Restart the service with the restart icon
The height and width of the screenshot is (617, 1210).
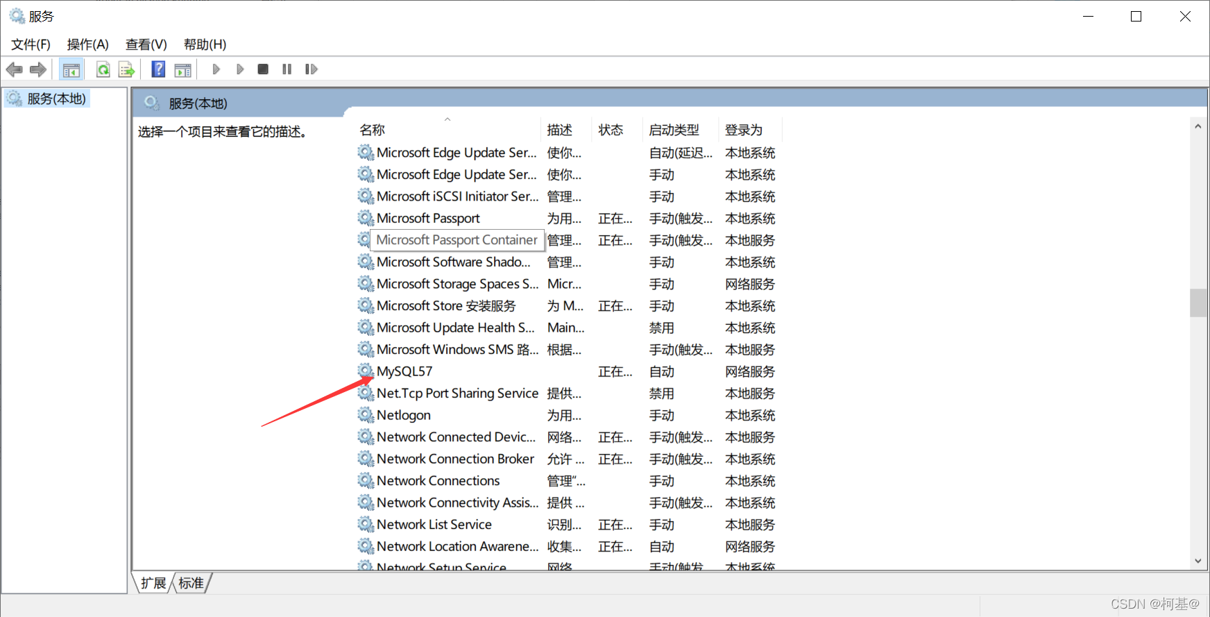pos(312,69)
